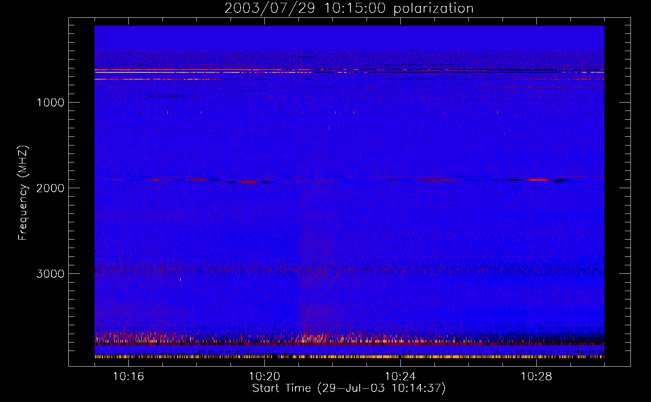Click the 'Start Time (29-Jul-03 10:14:37)' label
This screenshot has height=402, width=651.
(349, 388)
